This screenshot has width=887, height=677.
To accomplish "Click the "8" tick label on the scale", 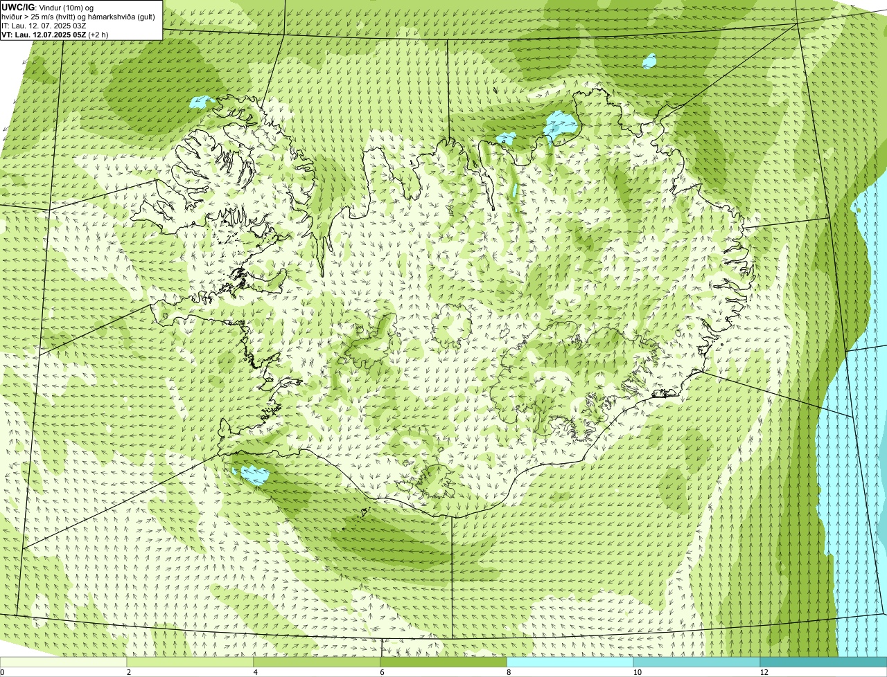I will pos(509,672).
